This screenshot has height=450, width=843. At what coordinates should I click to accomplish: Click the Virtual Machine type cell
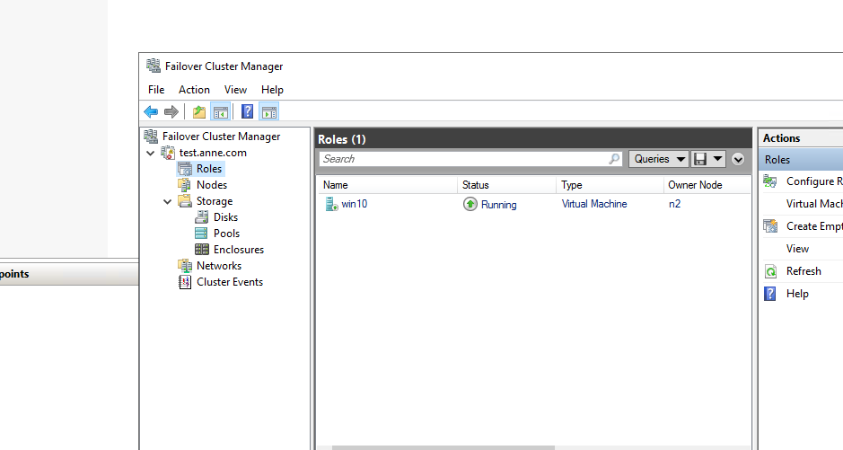click(x=594, y=204)
